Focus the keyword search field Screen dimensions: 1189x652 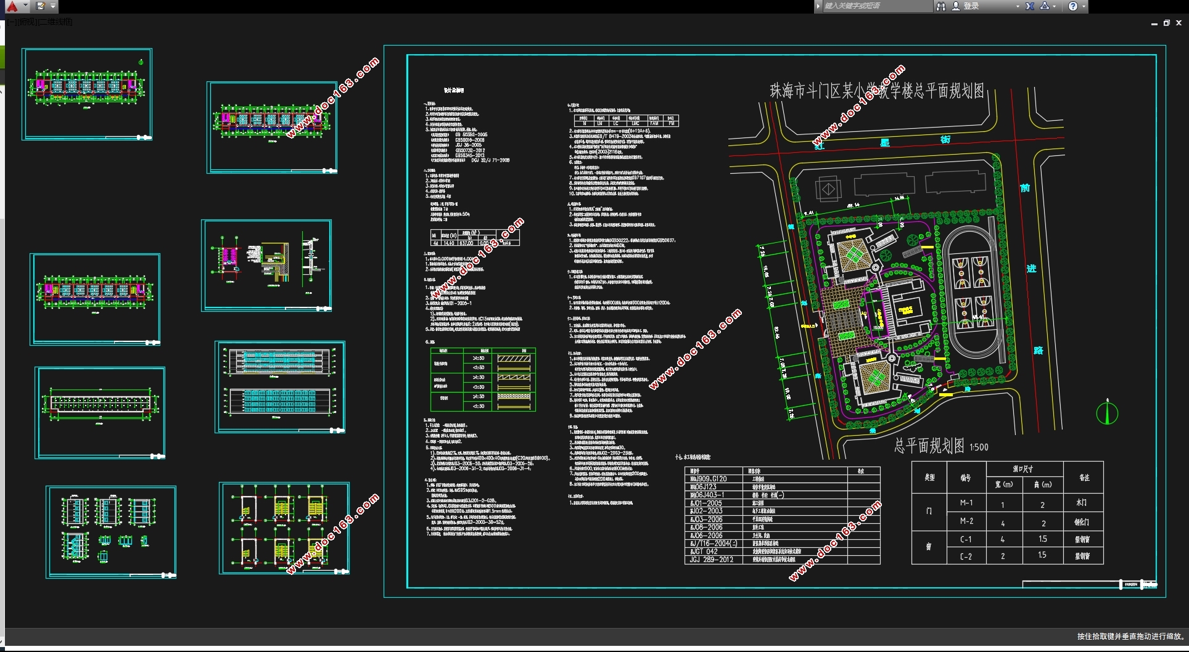click(x=878, y=6)
